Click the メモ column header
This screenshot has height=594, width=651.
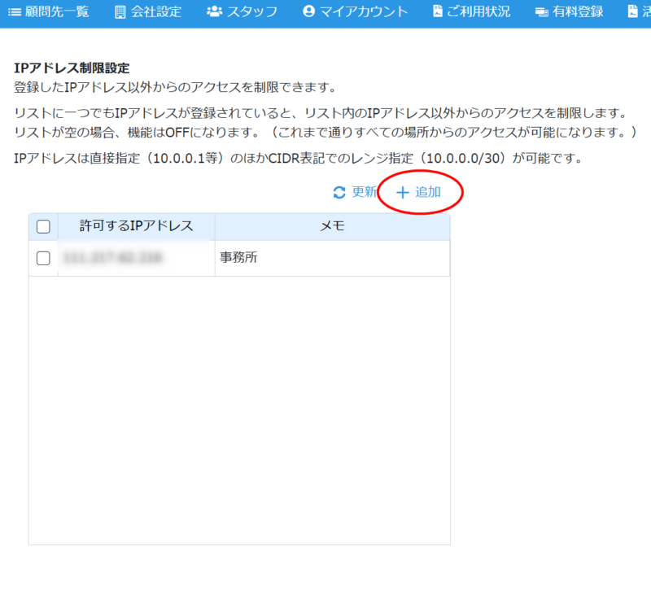click(x=333, y=226)
